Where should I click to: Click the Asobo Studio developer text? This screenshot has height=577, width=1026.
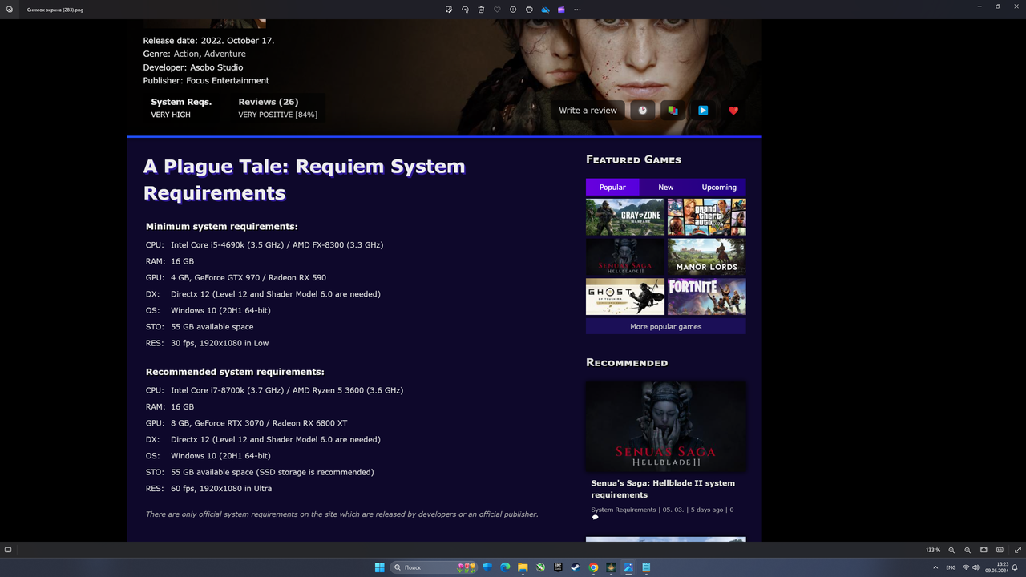[x=216, y=67]
